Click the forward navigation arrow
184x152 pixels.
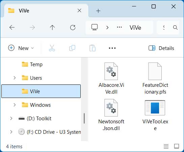click(32, 28)
